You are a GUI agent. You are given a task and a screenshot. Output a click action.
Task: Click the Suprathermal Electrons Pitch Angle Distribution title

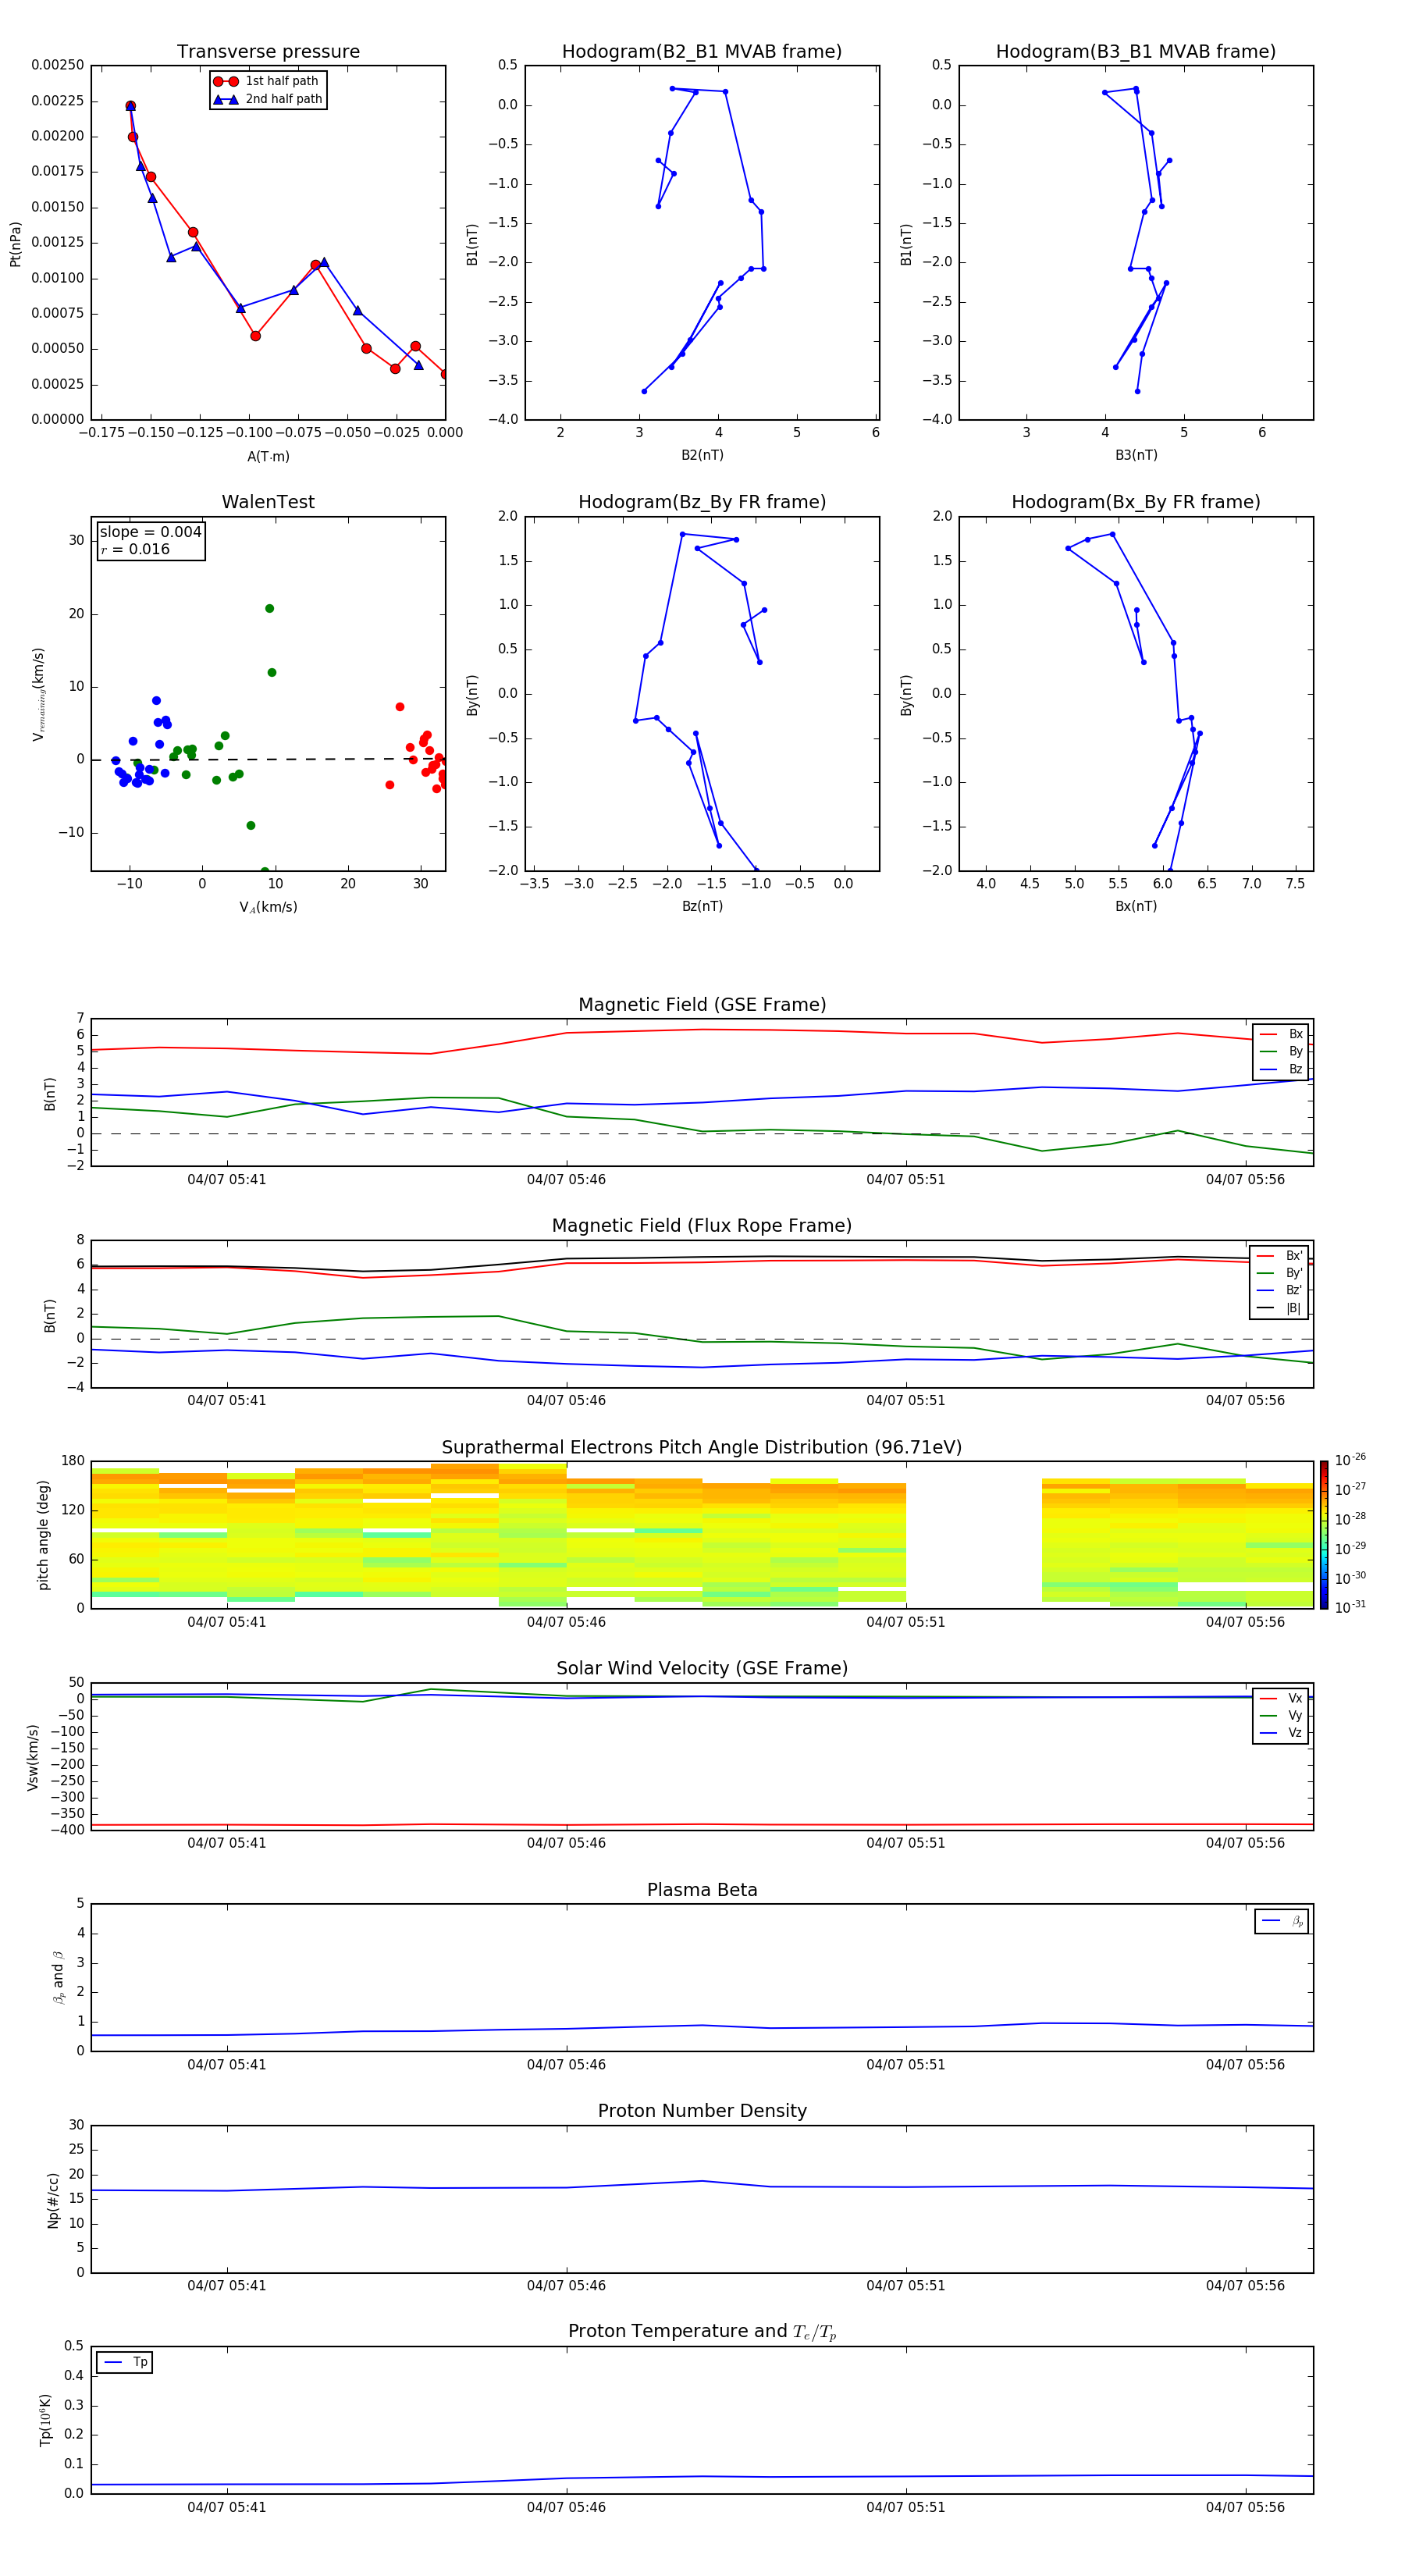(702, 1448)
